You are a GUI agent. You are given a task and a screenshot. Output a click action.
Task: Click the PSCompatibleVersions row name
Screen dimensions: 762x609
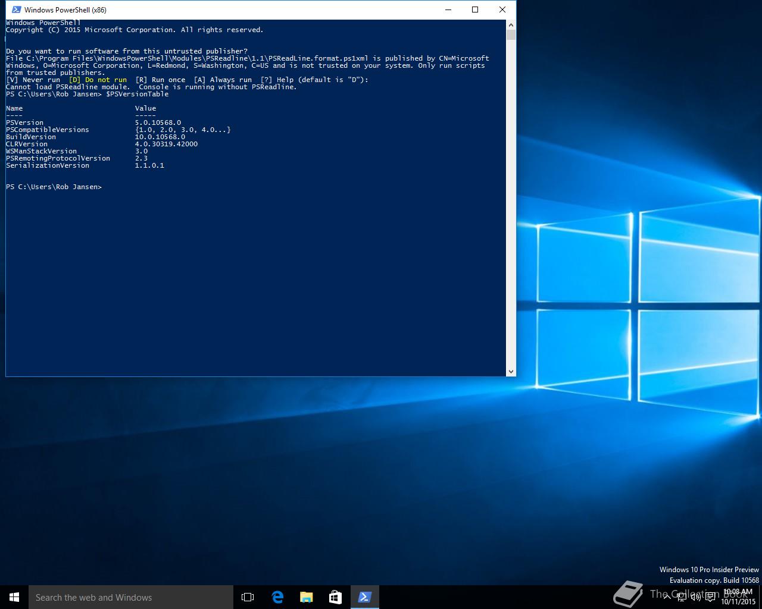(47, 130)
